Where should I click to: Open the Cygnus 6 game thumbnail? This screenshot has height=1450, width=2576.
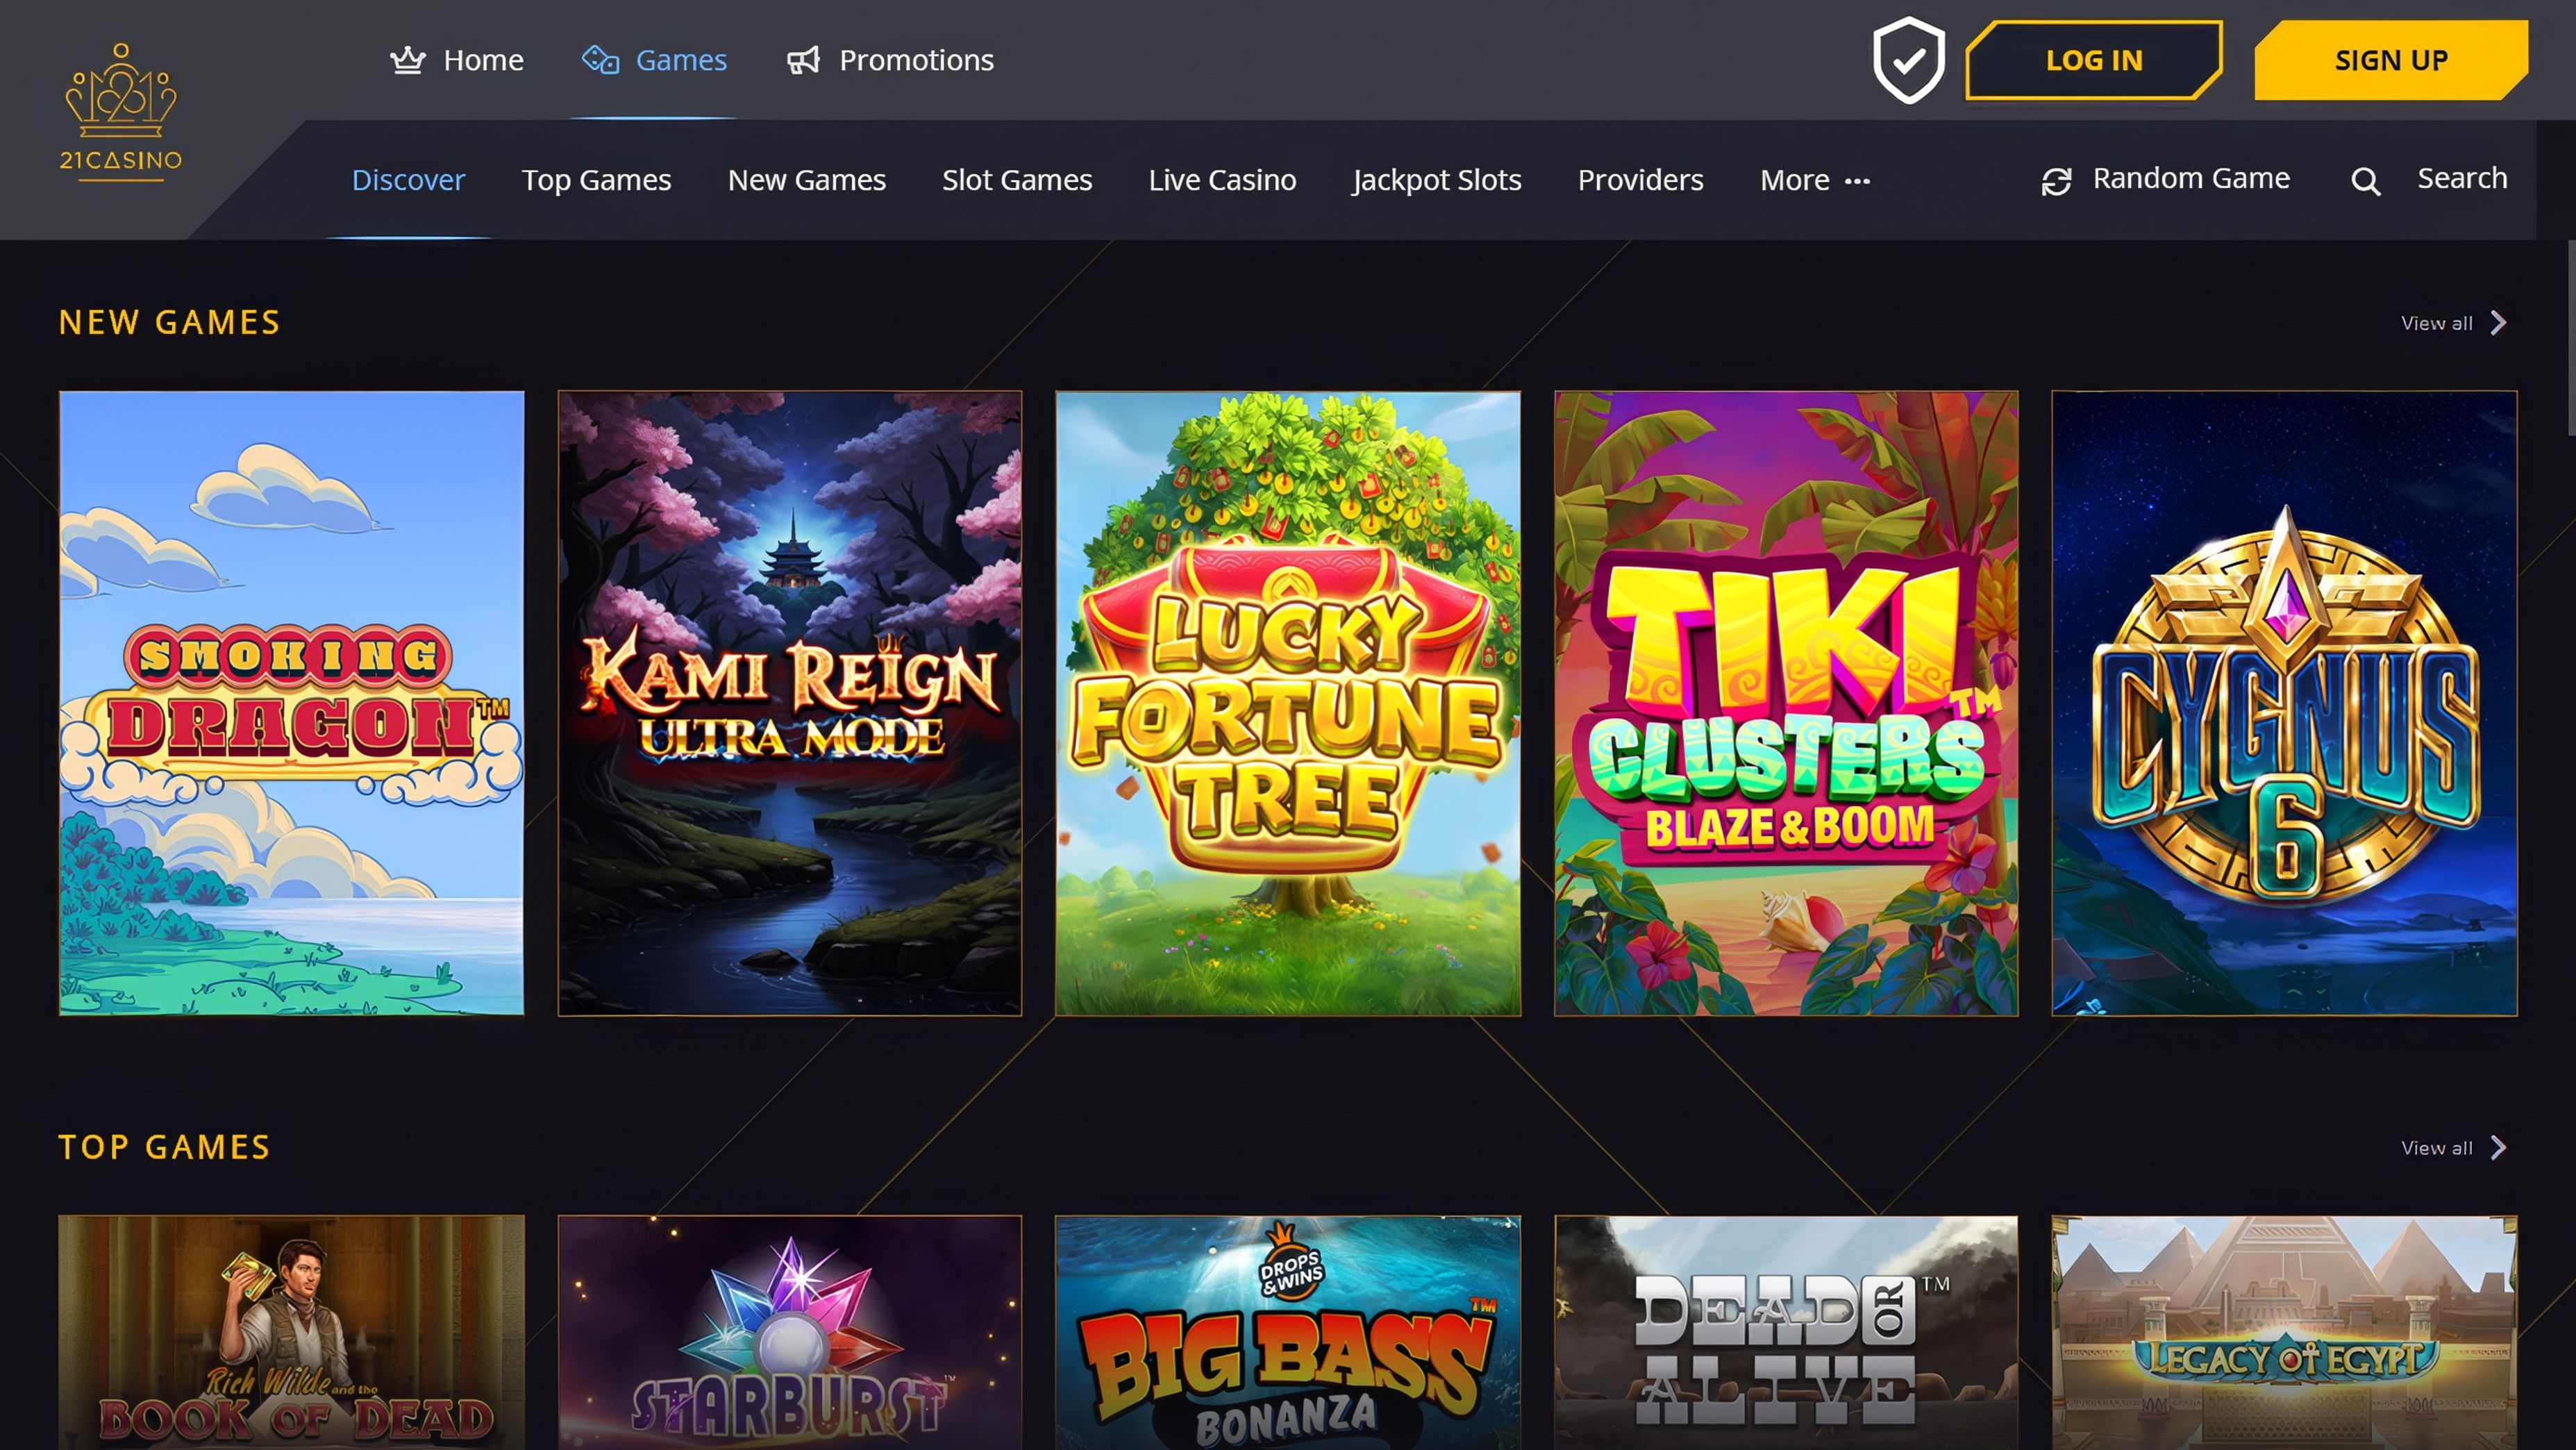coord(2284,703)
